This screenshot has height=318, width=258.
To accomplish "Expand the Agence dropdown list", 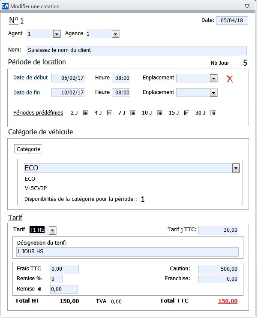I will click(x=115, y=34).
